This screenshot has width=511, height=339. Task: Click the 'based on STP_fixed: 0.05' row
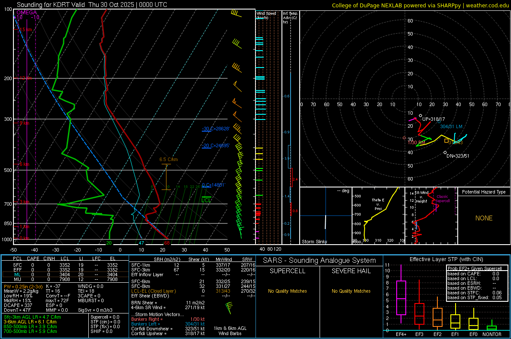475,297
